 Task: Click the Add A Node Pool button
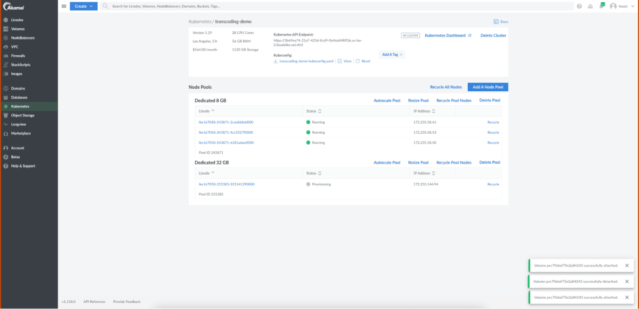tap(488, 87)
